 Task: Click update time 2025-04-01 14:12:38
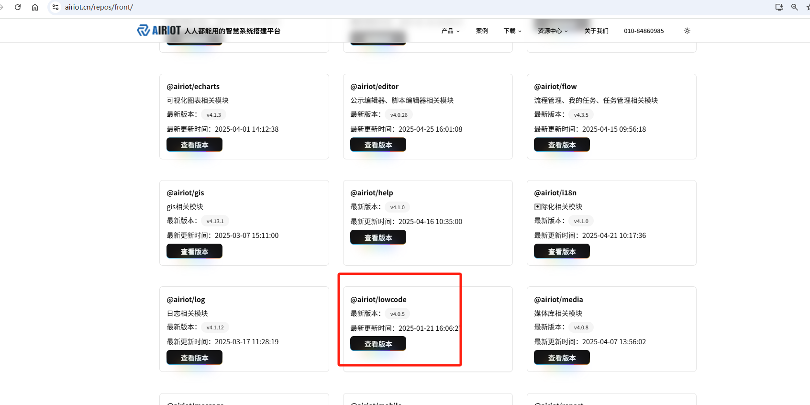point(246,129)
